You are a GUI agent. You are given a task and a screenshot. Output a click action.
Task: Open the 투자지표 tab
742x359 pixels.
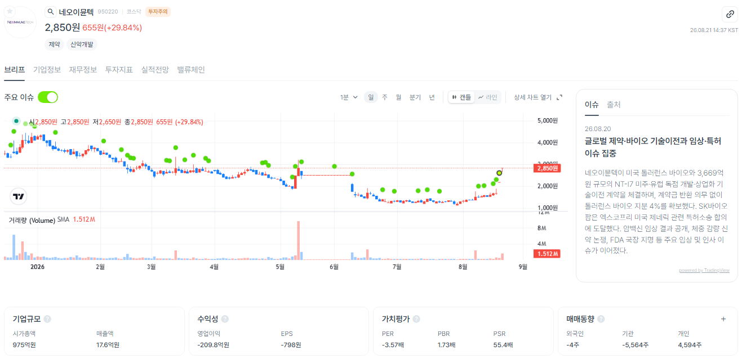coord(119,70)
